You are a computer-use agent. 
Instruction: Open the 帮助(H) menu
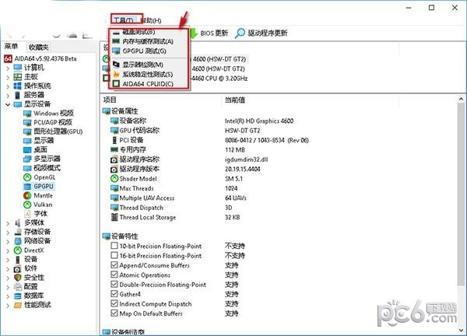pyautogui.click(x=151, y=20)
